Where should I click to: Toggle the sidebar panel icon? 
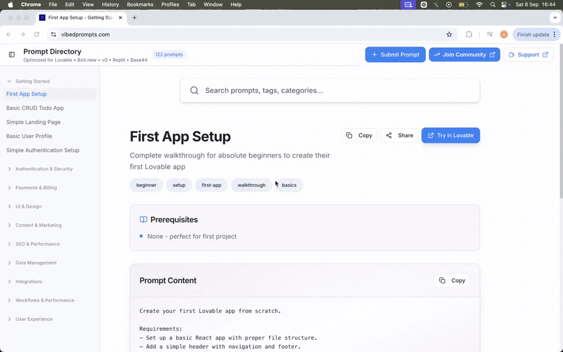[12, 54]
